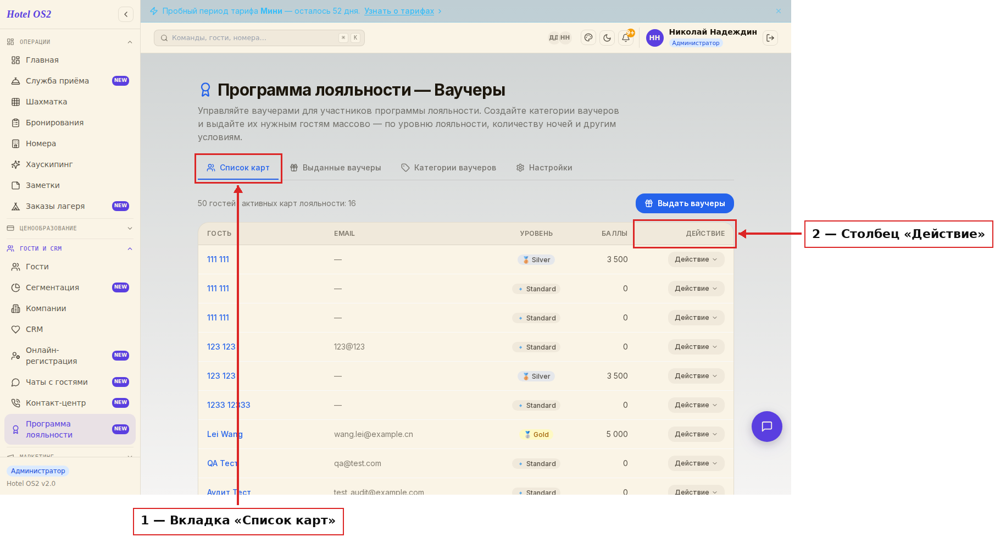1006x548 pixels.
Task: Open Заказы лагеря section
Action: pos(70,206)
